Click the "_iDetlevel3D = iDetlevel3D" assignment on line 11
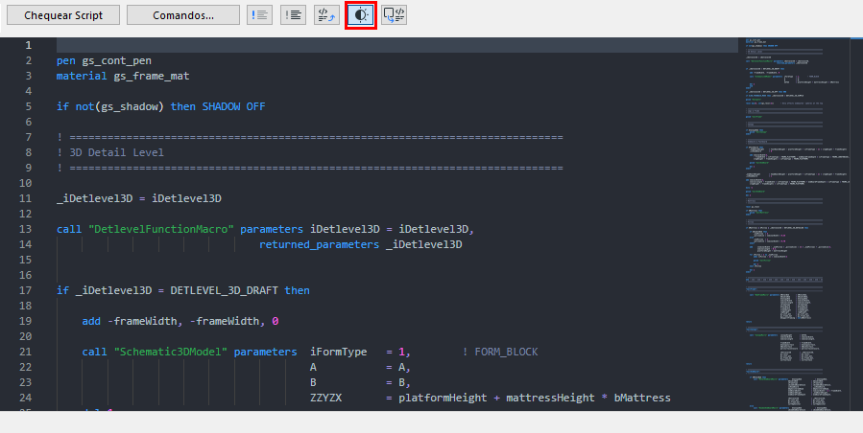The height and width of the screenshot is (433, 863). coord(139,198)
